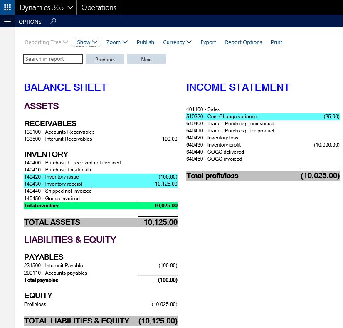Viewport: 343px width, 328px height.
Task: Open the app launcher waffle icon
Action: click(x=7, y=7)
